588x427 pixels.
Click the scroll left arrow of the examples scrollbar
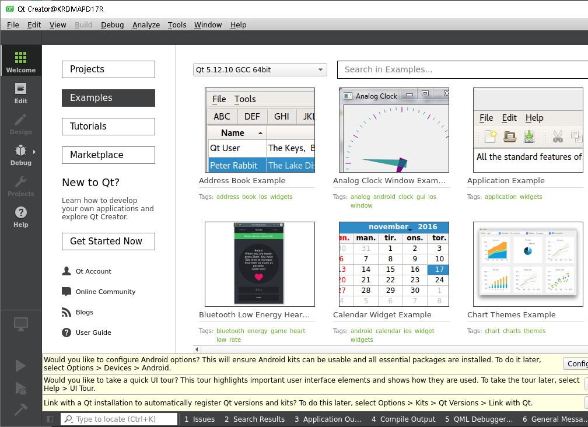tap(197, 349)
